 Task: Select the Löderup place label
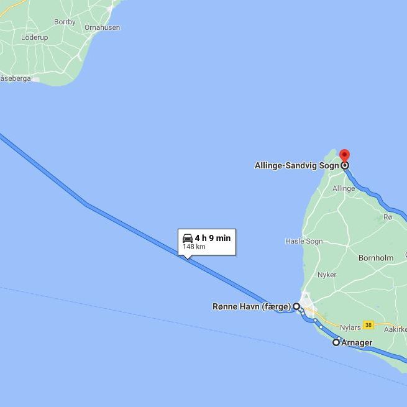coord(35,37)
